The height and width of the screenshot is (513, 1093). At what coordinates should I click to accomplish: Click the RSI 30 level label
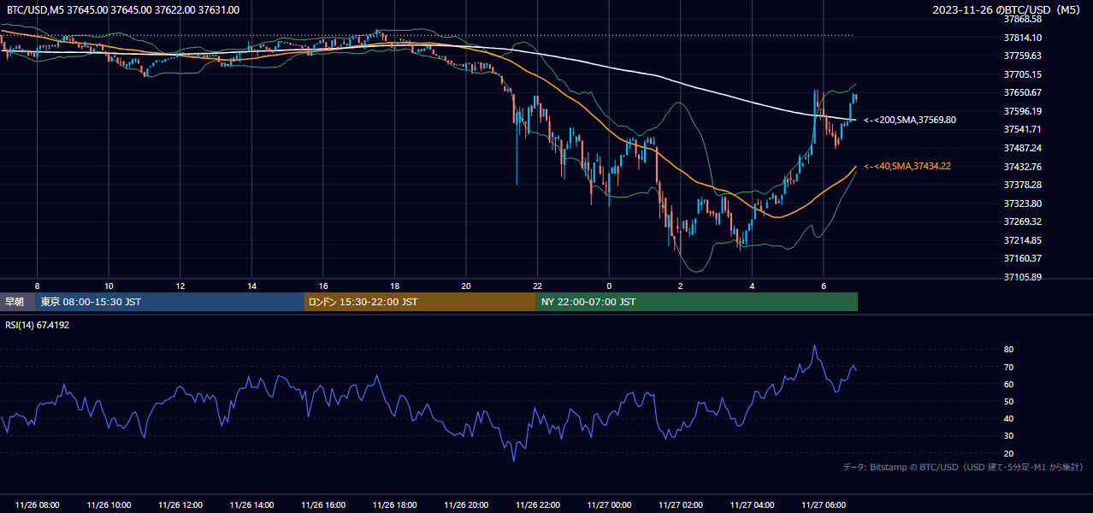pyautogui.click(x=1009, y=435)
